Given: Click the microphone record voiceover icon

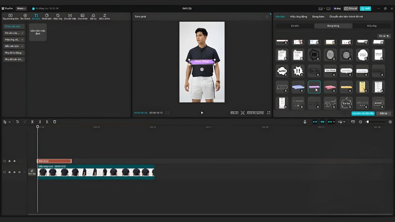Looking at the screenshot, I should click(x=305, y=122).
